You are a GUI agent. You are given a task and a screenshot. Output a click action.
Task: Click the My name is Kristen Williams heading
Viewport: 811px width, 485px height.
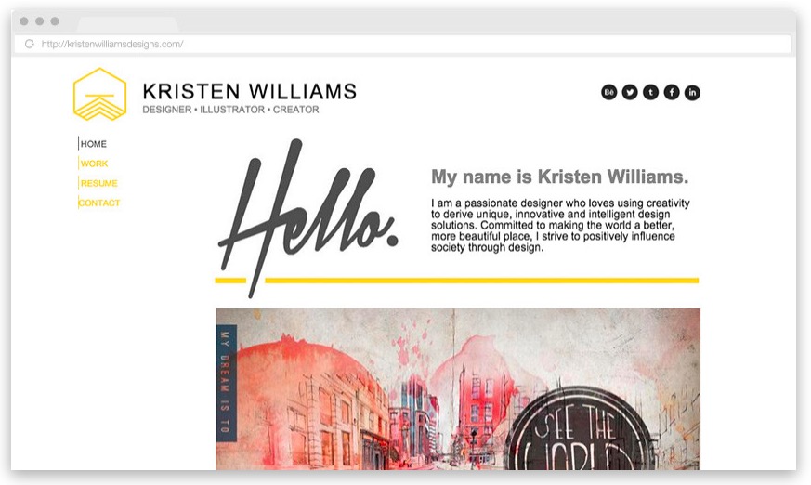click(x=559, y=177)
